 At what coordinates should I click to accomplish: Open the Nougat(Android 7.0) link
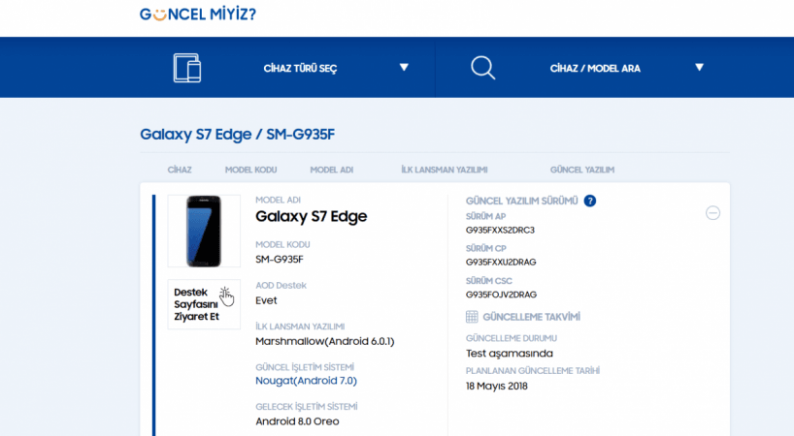[306, 381]
